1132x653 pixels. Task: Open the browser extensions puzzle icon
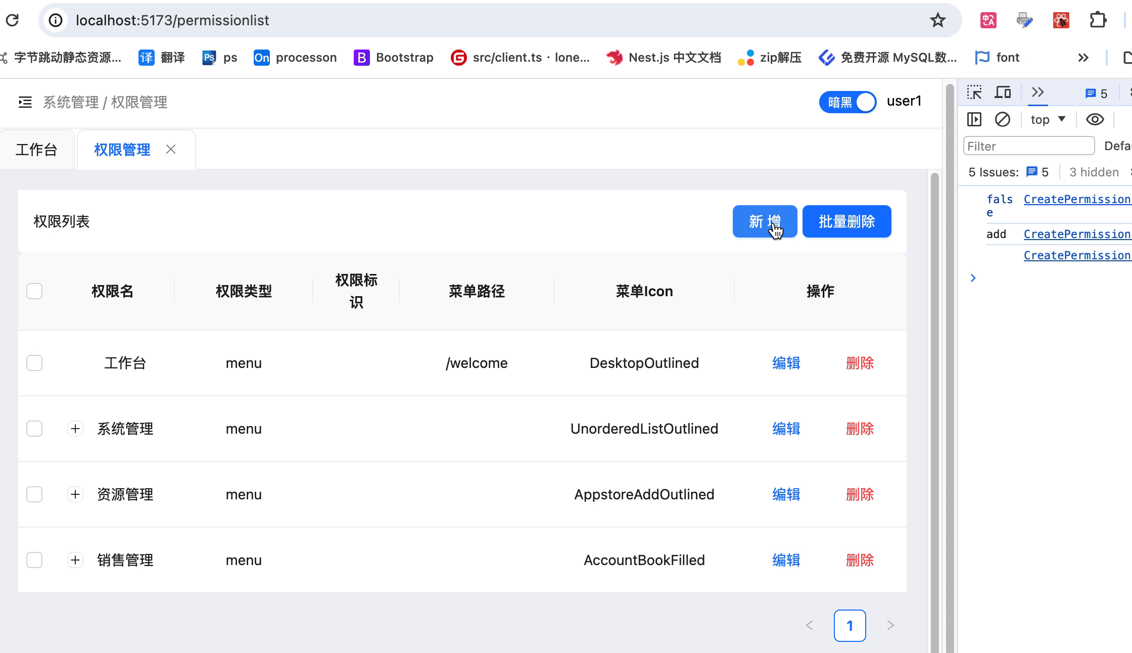coord(1098,20)
